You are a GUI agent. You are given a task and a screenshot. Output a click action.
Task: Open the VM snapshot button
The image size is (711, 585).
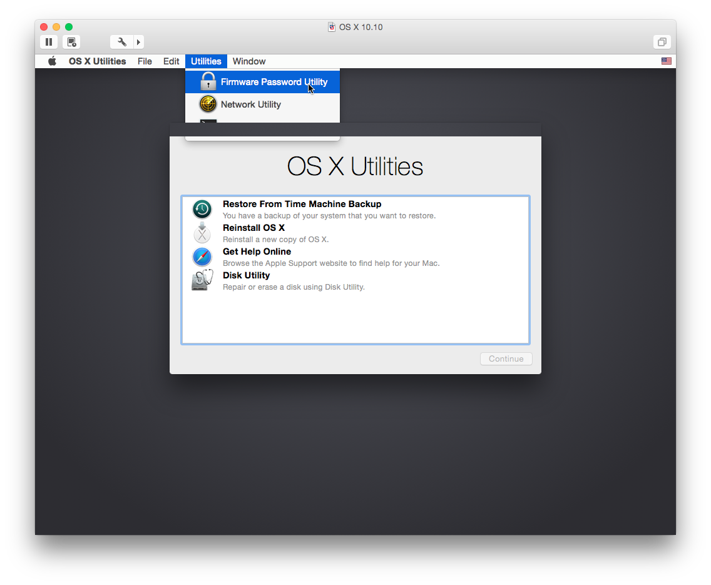tap(71, 42)
